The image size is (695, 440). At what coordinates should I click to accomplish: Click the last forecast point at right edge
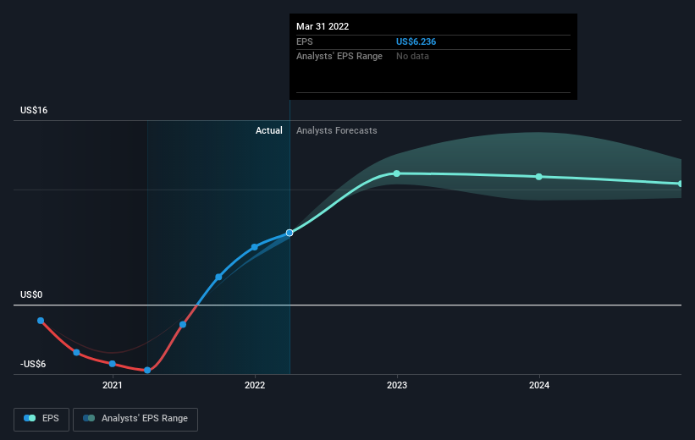pyautogui.click(x=681, y=184)
